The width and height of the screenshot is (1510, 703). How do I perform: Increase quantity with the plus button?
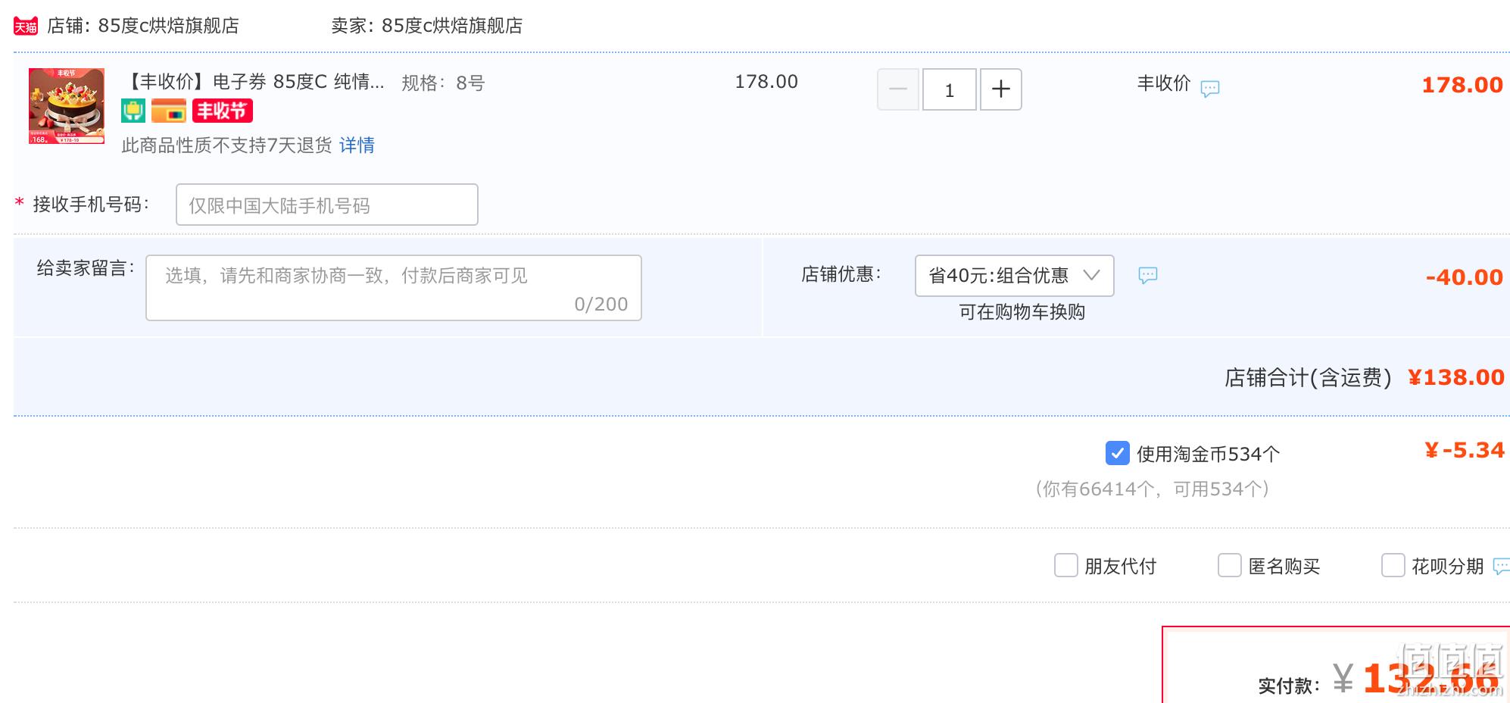coord(1001,89)
